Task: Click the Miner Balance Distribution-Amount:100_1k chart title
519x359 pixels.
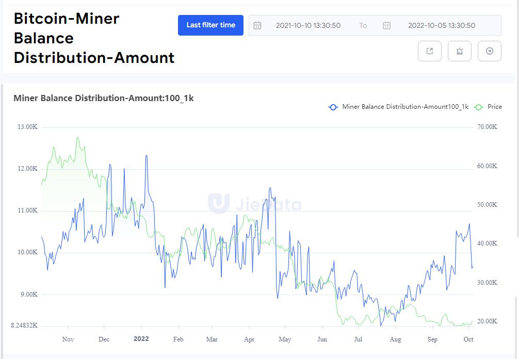Action: [x=104, y=99]
